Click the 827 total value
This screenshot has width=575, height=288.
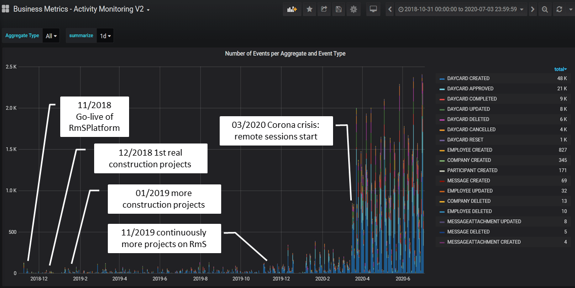[x=563, y=150]
